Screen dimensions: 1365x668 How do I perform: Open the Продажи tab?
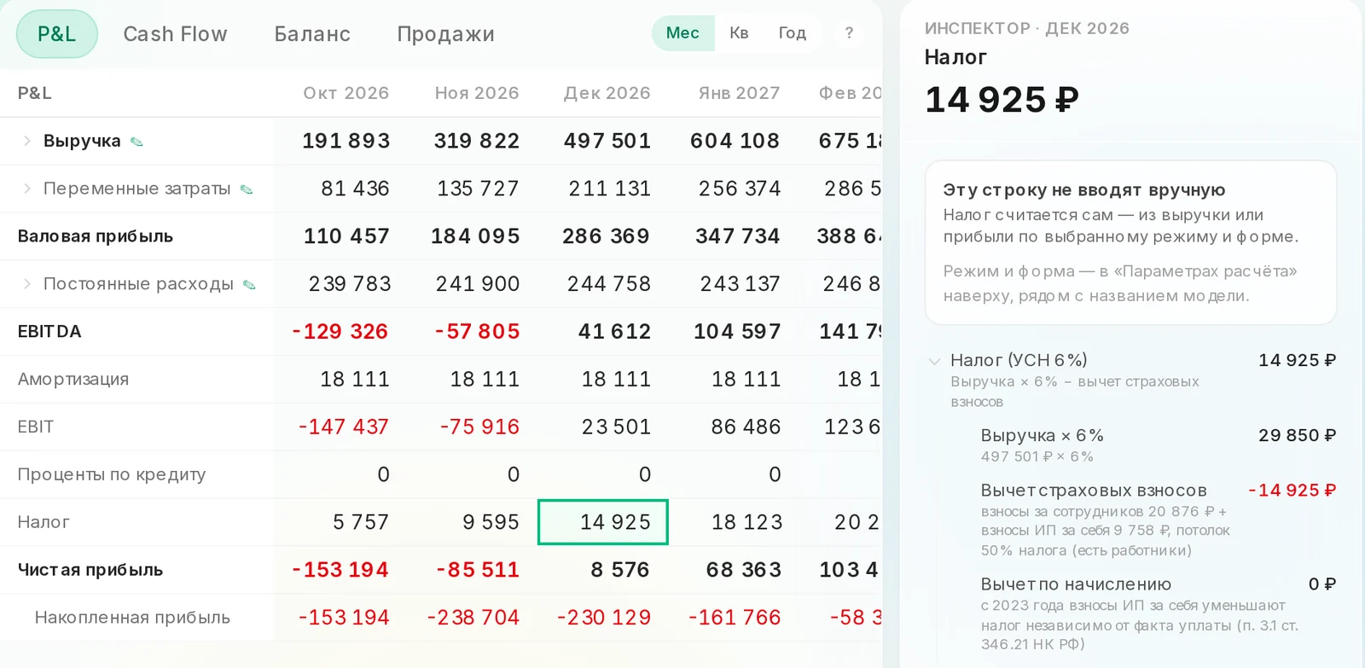pos(445,34)
